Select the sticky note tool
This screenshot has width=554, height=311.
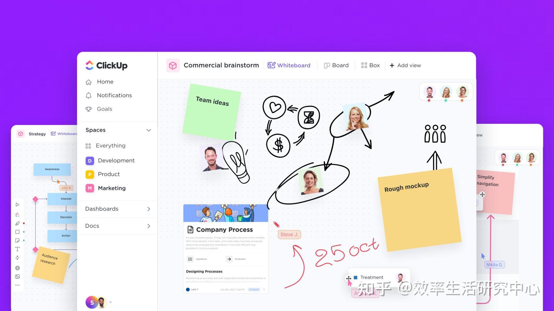[17, 240]
